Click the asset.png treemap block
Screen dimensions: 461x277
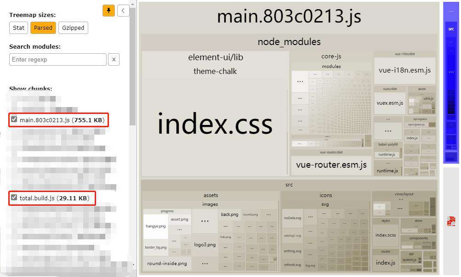click(x=179, y=219)
